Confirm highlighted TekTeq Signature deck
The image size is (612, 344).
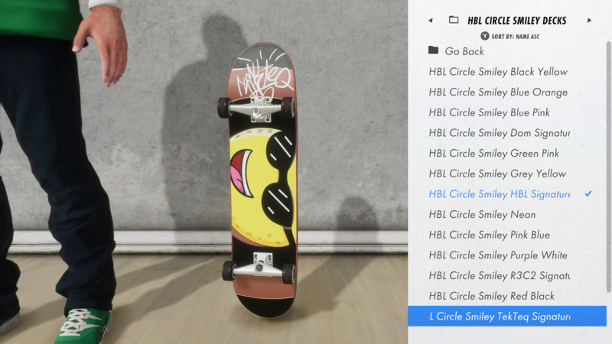507,316
